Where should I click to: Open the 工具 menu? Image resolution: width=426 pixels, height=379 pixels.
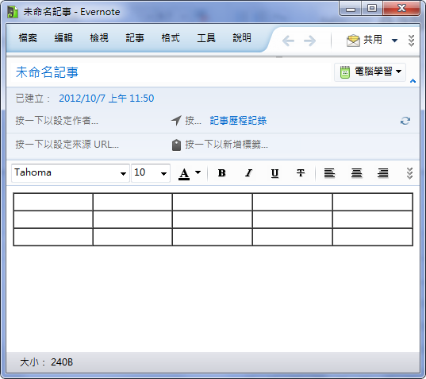pyautogui.click(x=206, y=38)
